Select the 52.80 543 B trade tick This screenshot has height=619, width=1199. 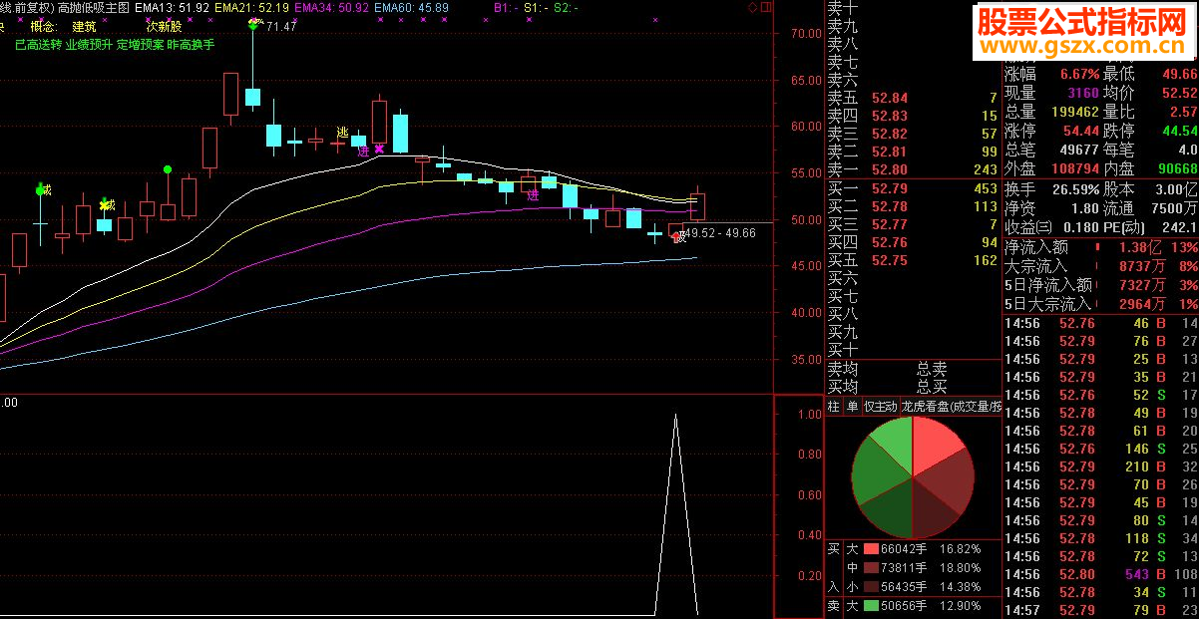(x=1100, y=574)
